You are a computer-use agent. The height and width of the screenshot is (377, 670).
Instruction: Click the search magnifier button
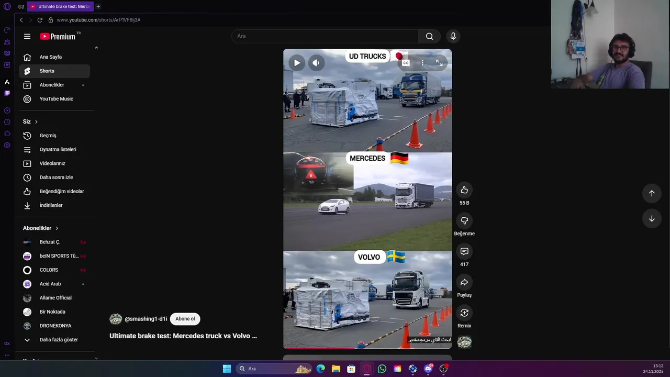click(x=429, y=36)
